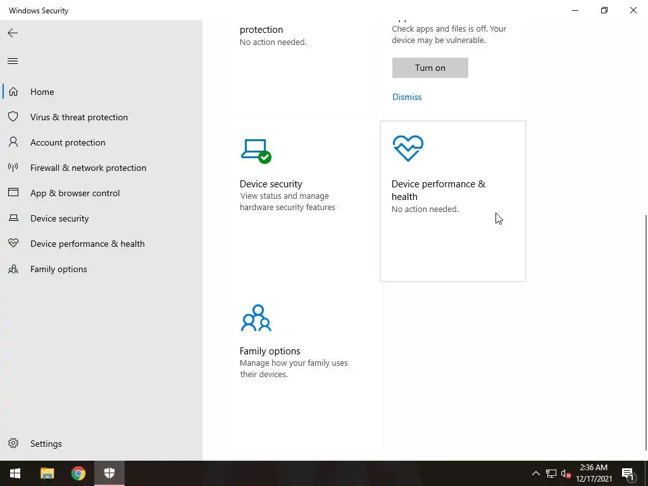Image resolution: width=648 pixels, height=486 pixels.
Task: Open Device performance & health in sidebar
Action: (x=87, y=244)
